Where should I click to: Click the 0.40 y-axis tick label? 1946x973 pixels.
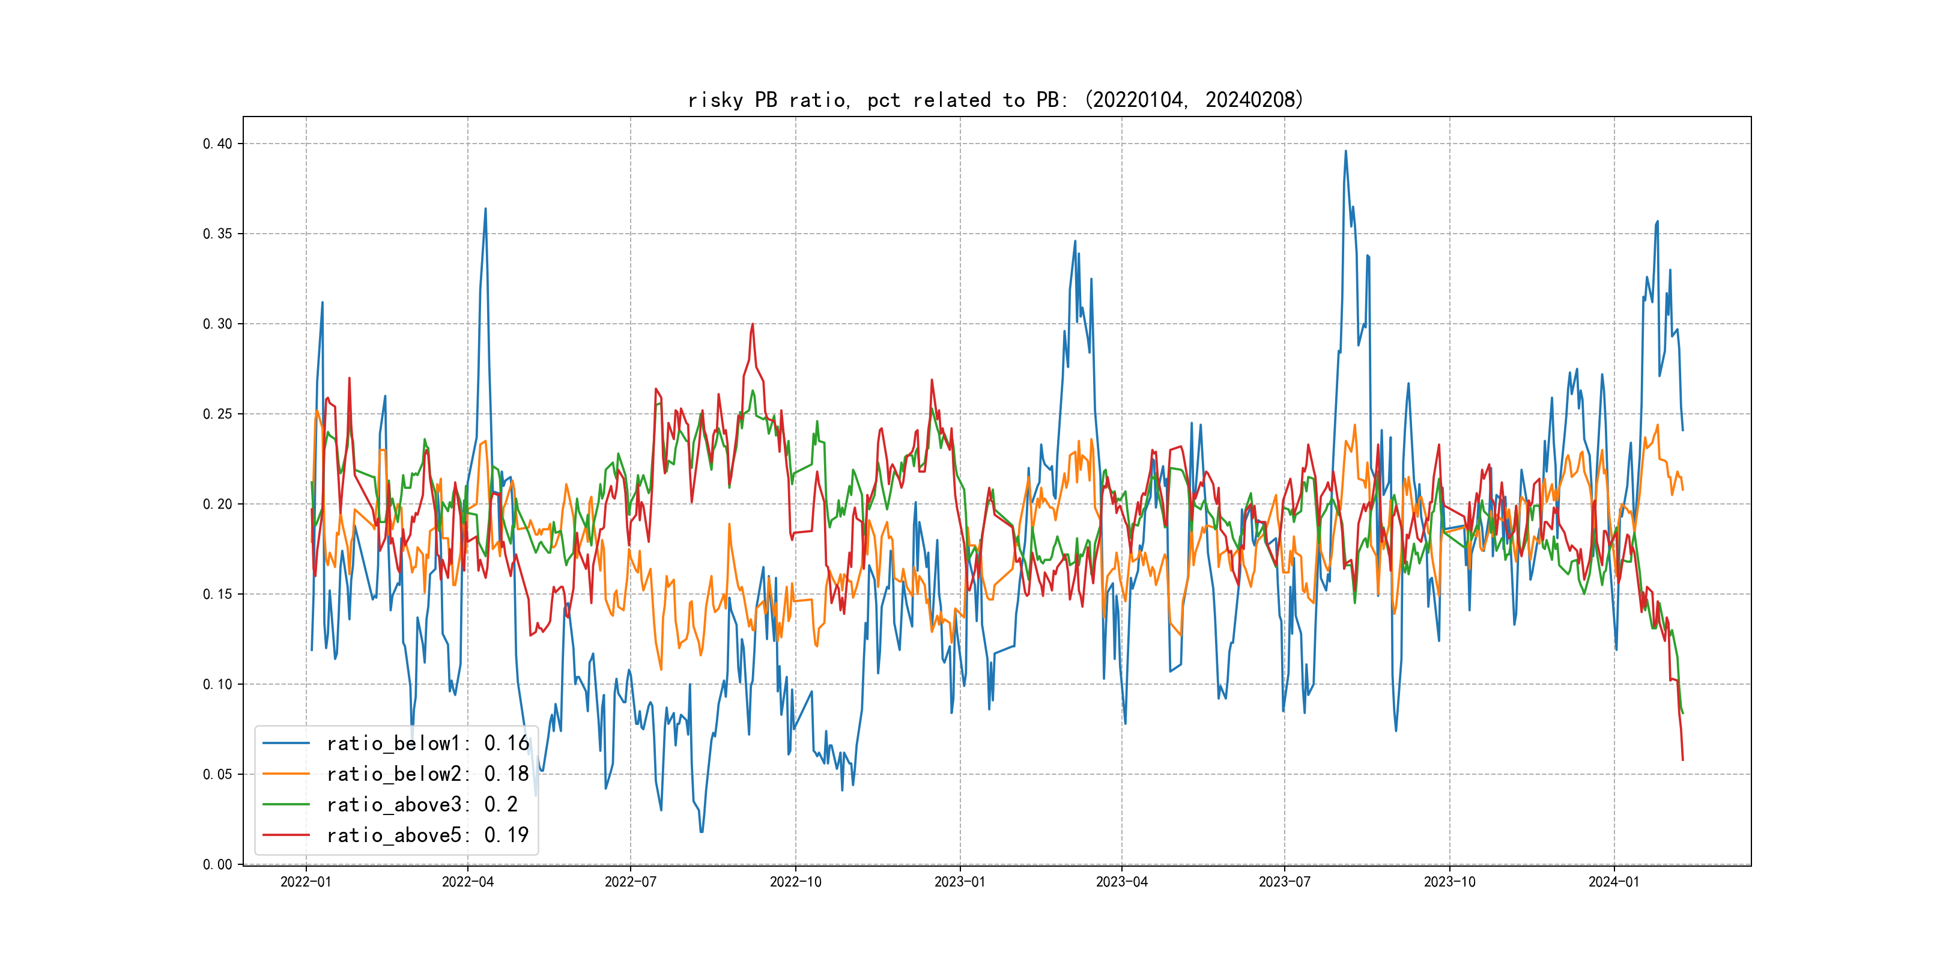click(217, 144)
